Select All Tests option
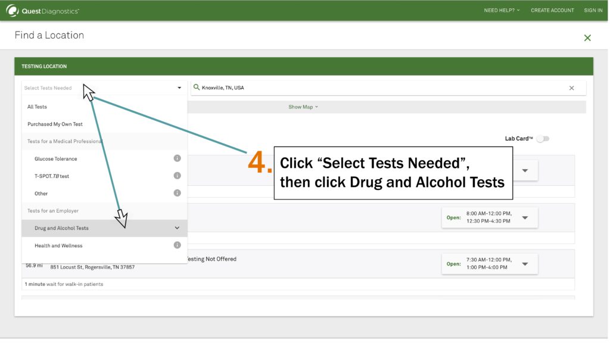The height and width of the screenshot is (343, 610). click(x=104, y=107)
